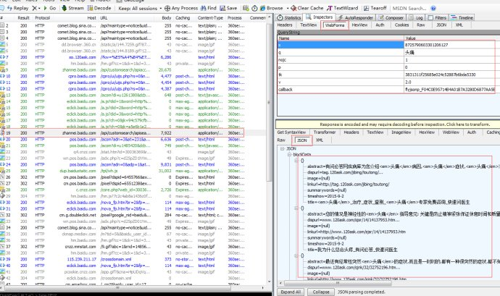The image size is (500, 296).
Task: Select the response JSON tab
Action: coord(301,140)
